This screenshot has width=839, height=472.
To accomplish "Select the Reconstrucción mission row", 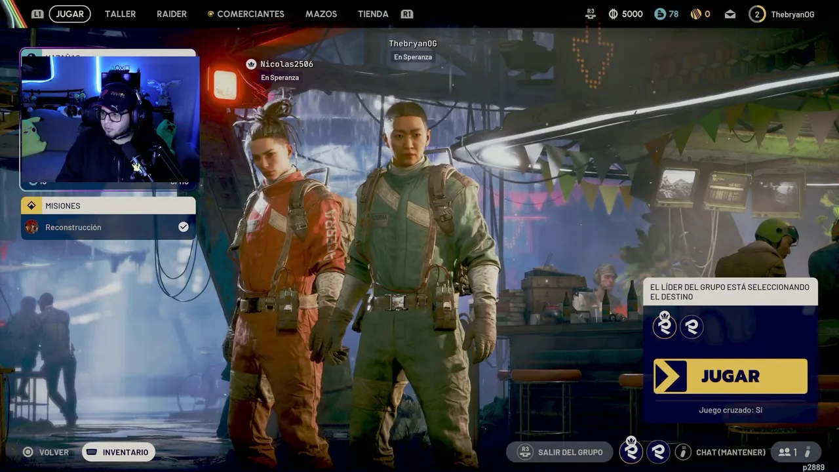I will click(108, 227).
